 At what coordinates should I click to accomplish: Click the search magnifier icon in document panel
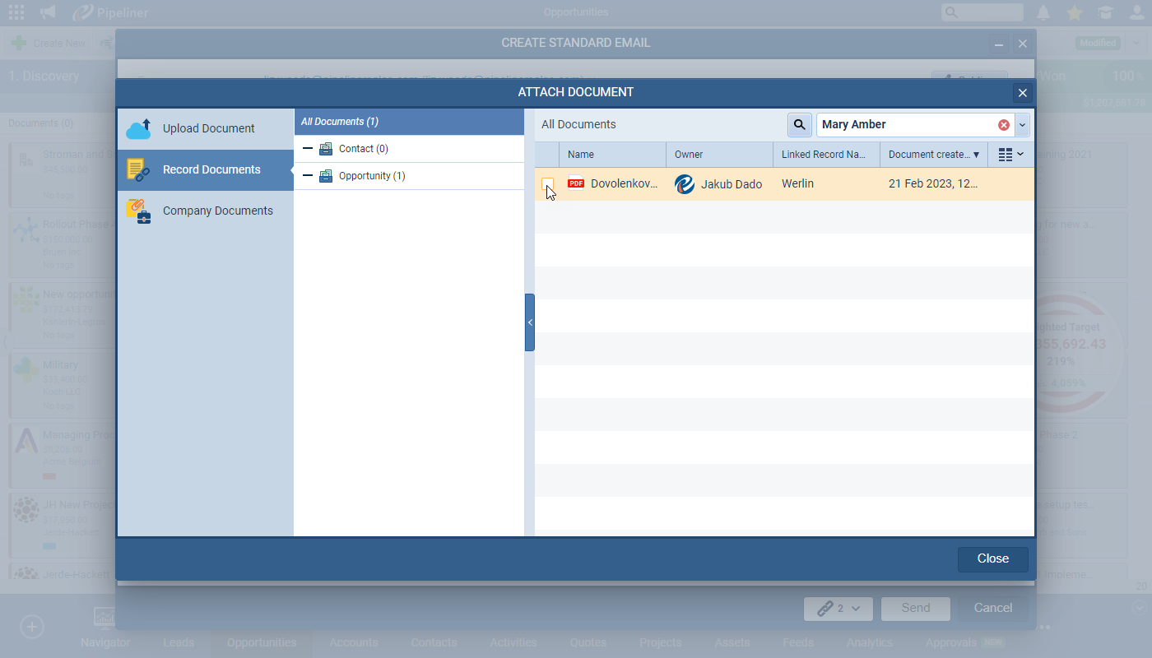coord(799,125)
